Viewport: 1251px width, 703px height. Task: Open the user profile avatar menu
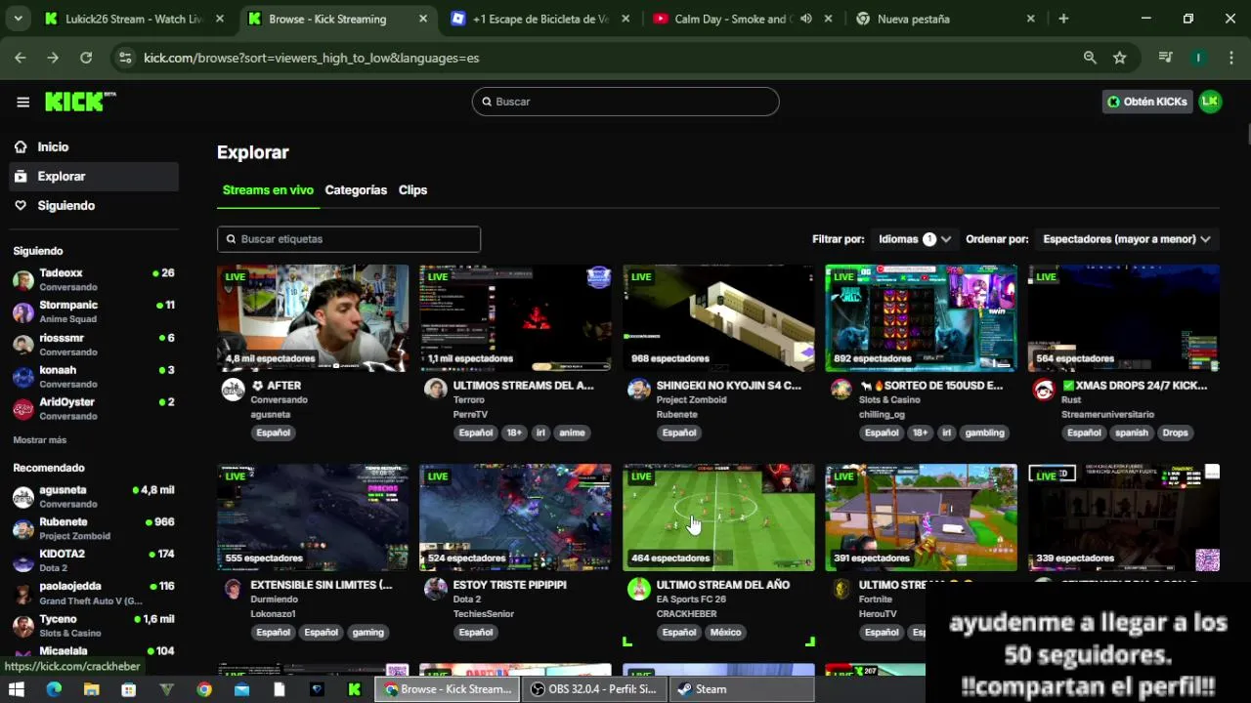(x=1210, y=102)
